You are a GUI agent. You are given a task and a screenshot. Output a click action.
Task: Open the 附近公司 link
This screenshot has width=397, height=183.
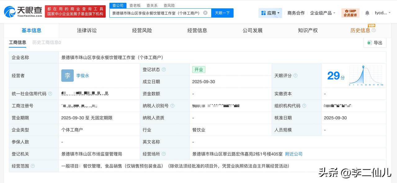[293, 154]
